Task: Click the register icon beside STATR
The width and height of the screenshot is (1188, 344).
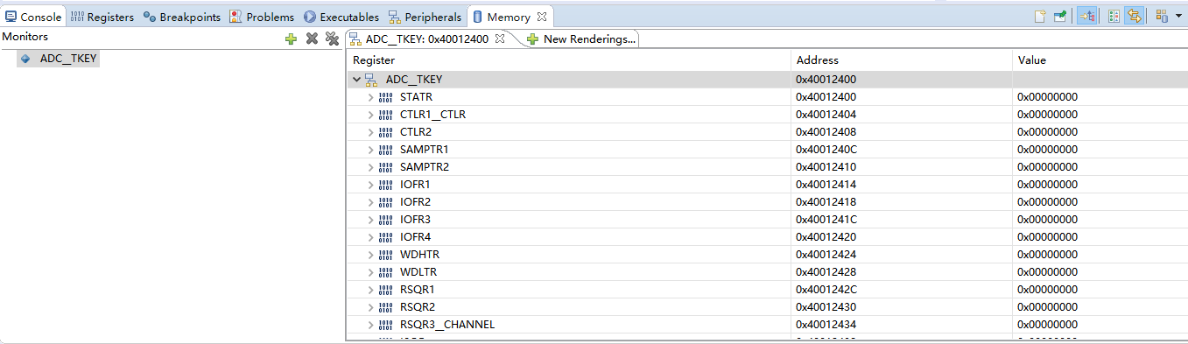Action: tap(386, 97)
